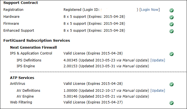Click Update link for AV Definitions
This screenshot has height=109, width=187.
[x=158, y=90]
